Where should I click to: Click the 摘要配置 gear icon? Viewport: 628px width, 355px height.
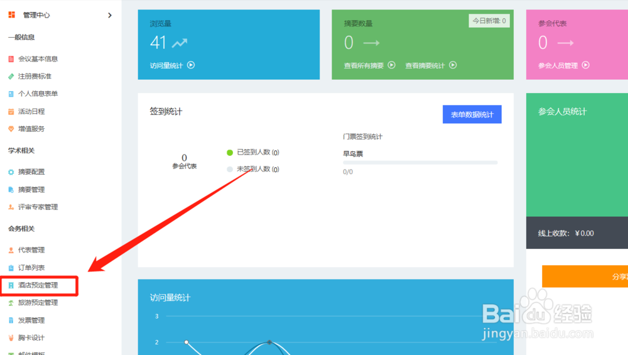click(x=11, y=172)
